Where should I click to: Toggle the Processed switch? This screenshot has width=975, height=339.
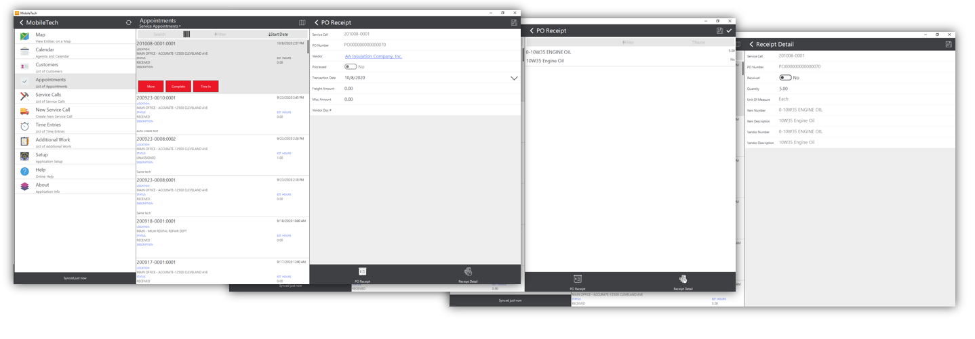[351, 67]
